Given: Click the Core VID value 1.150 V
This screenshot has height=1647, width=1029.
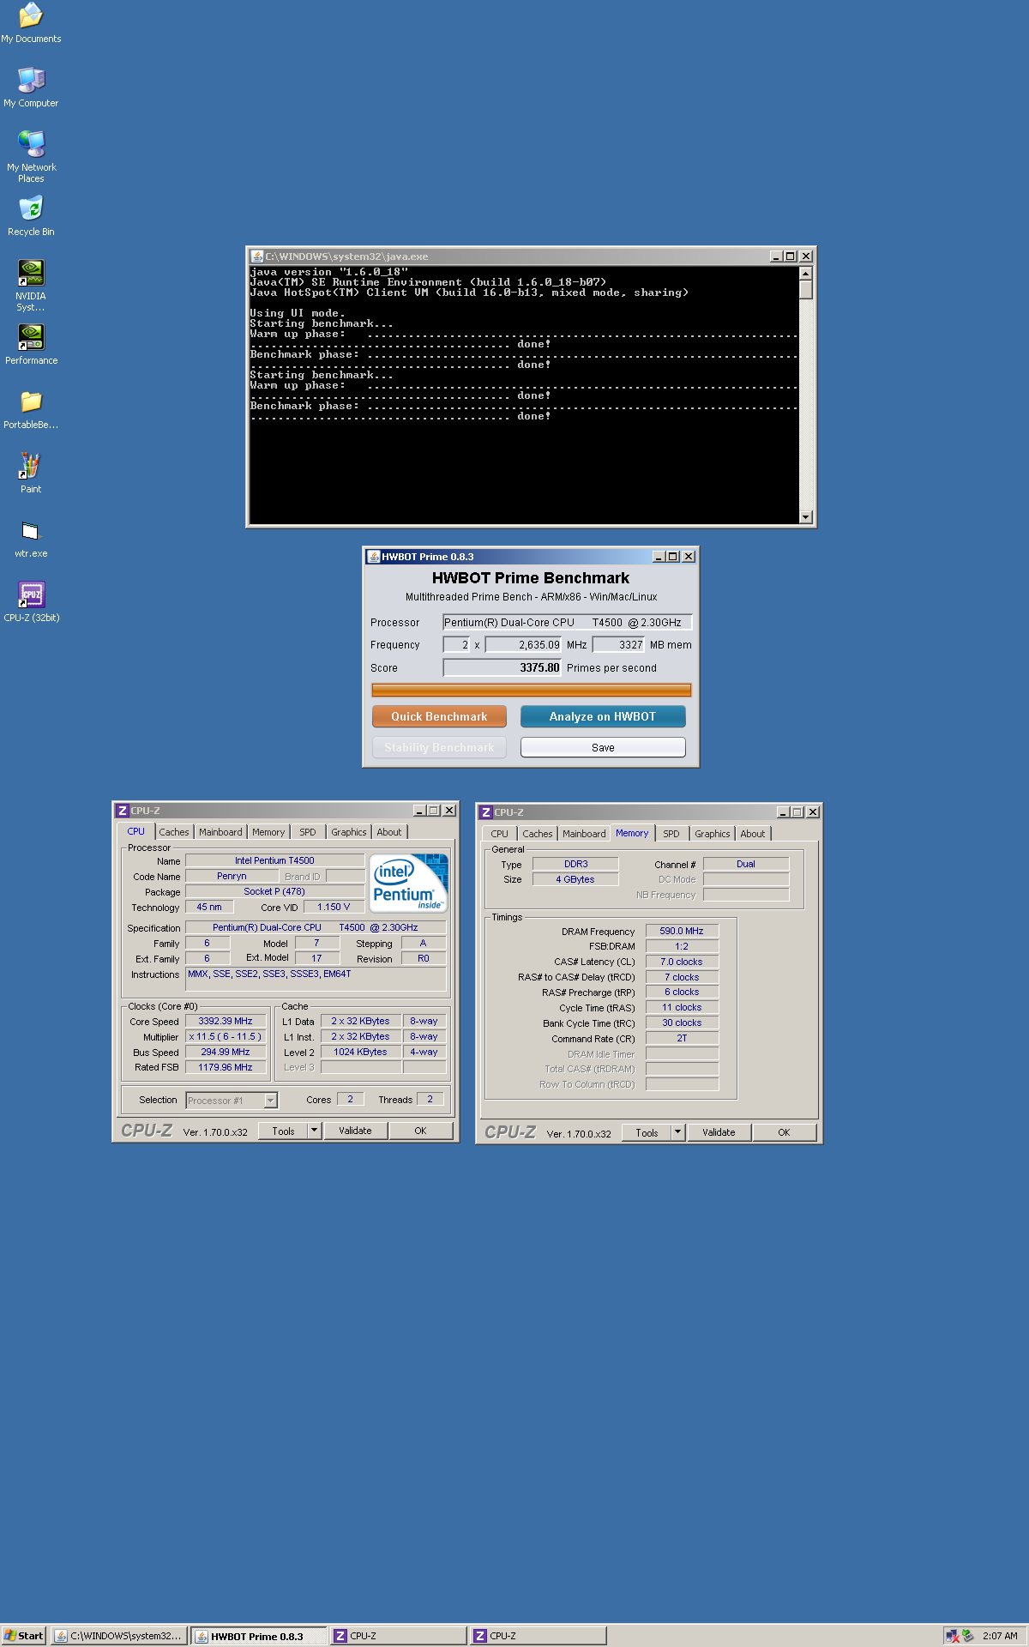Looking at the screenshot, I should tap(334, 908).
